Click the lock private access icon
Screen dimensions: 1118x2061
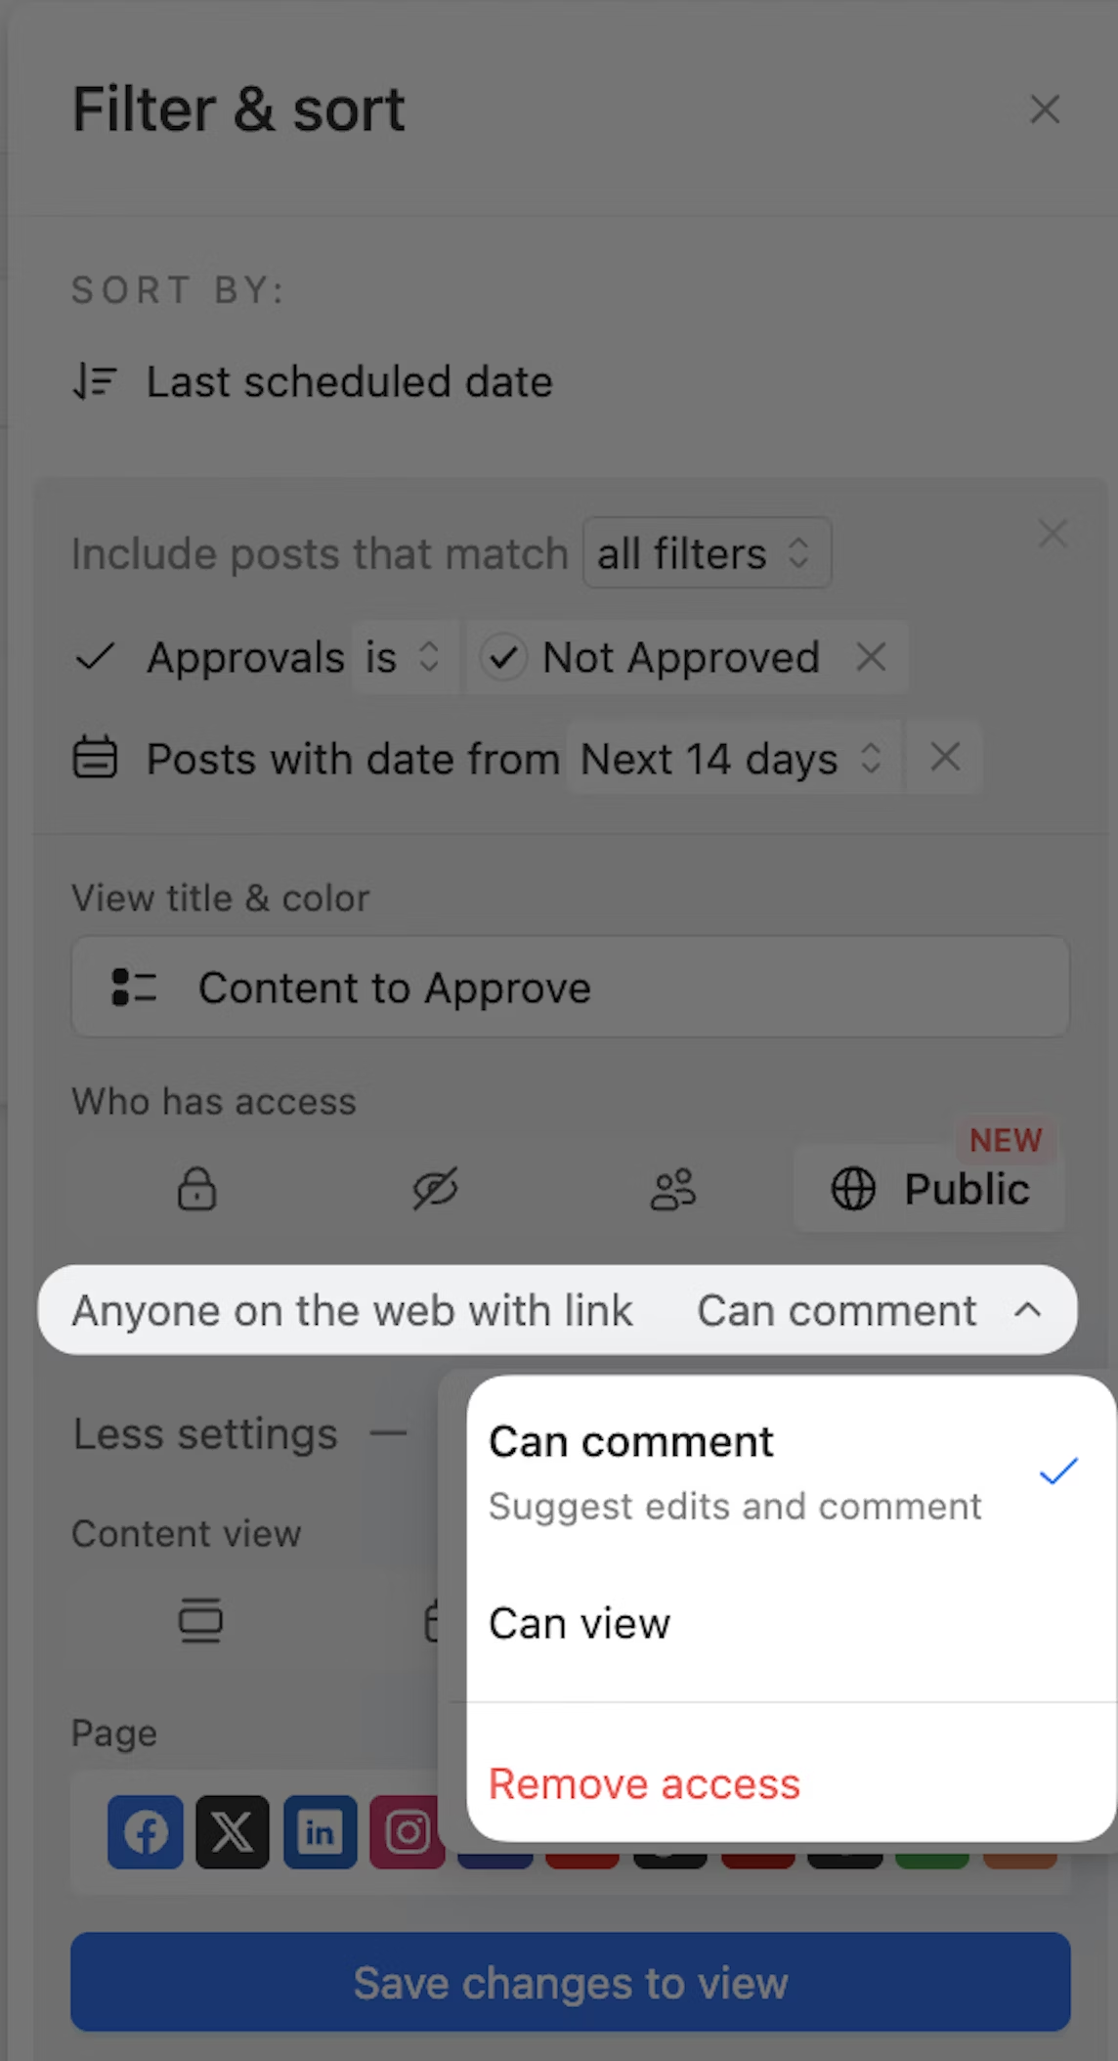pos(196,1189)
